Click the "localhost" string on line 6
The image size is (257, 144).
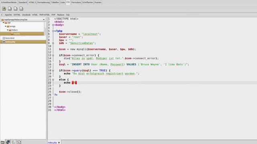coord(90,34)
